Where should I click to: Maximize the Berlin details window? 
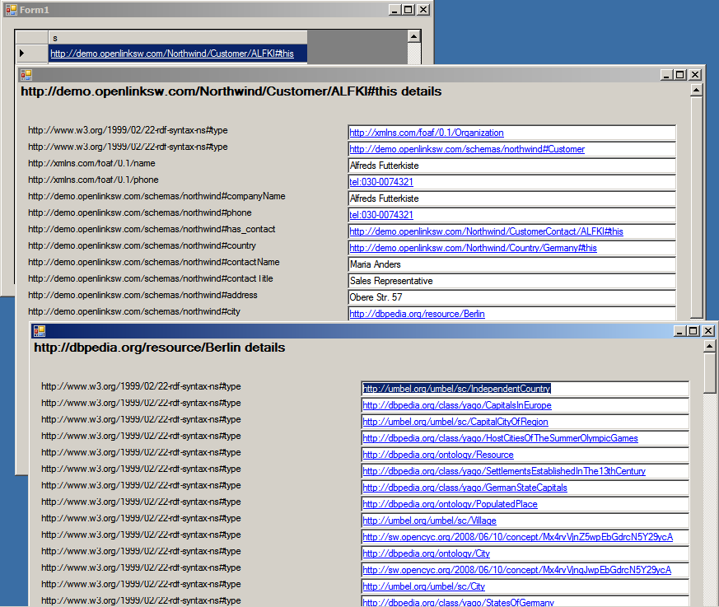(x=693, y=330)
